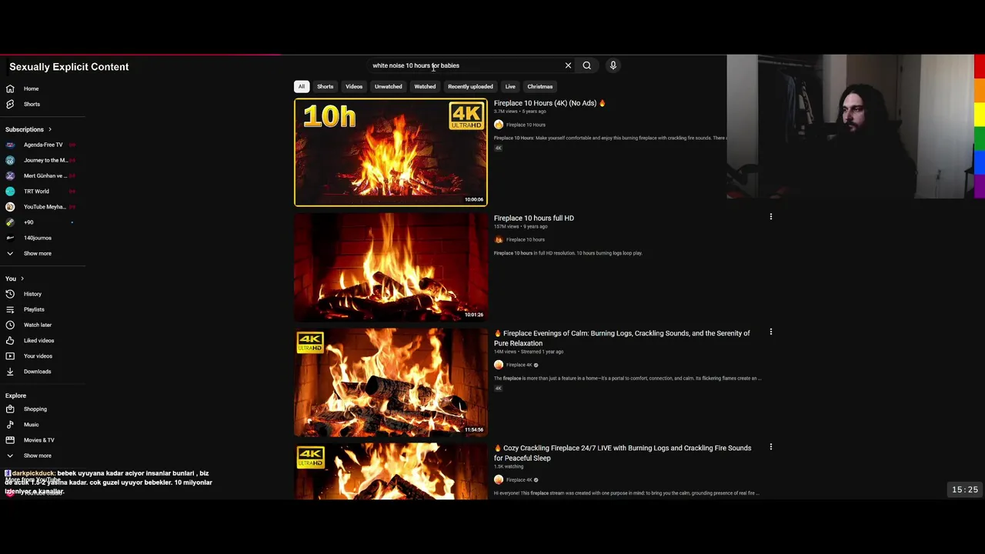Open Fireplace 10 Hours channel name, first result
The image size is (985, 554).
(526, 125)
